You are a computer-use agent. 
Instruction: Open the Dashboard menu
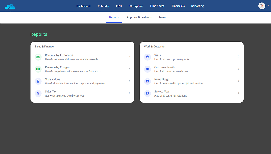coord(83,6)
